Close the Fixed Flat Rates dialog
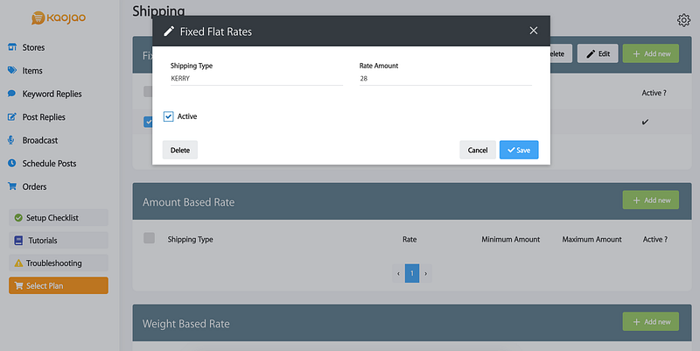The width and height of the screenshot is (700, 351). click(x=534, y=31)
